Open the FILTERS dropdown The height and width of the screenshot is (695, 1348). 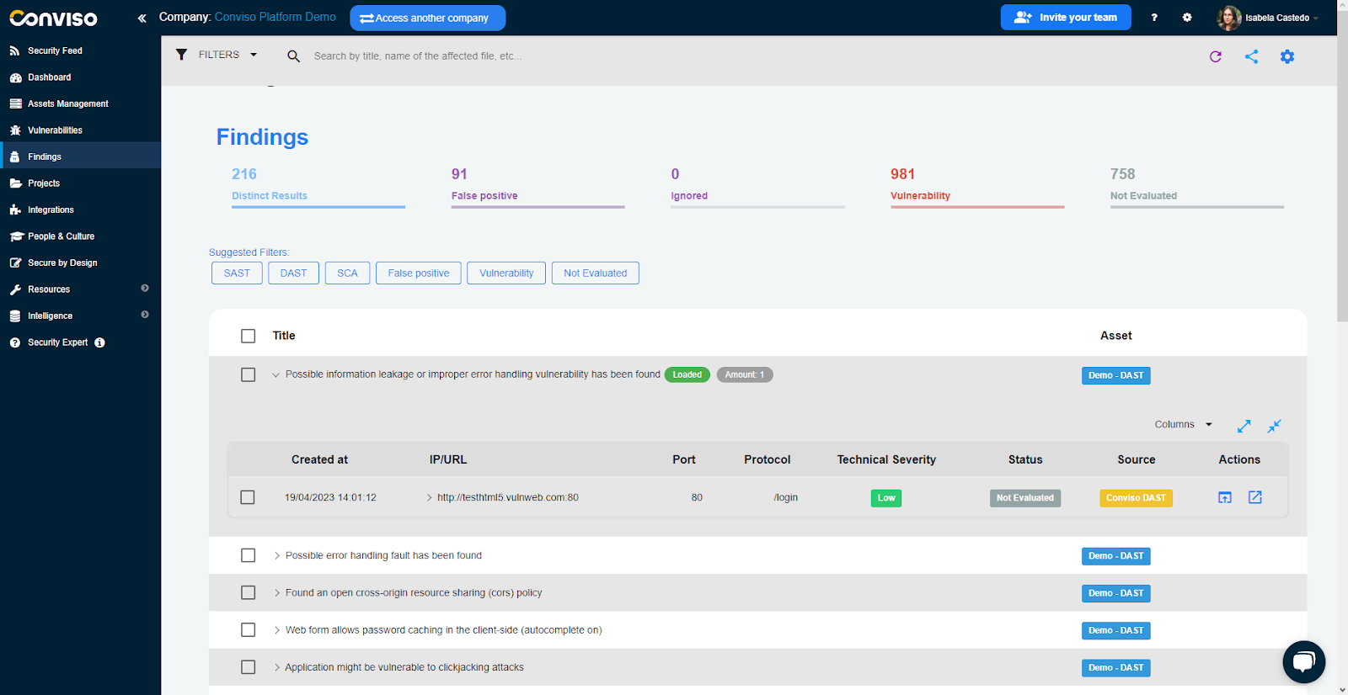click(217, 56)
